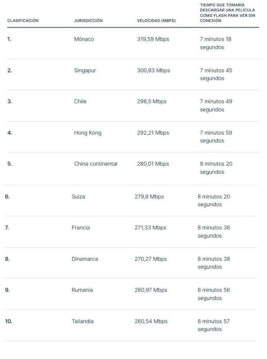Click the download time column header

228,13
